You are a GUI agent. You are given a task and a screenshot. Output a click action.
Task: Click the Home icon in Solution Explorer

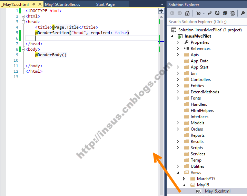click(x=187, y=13)
